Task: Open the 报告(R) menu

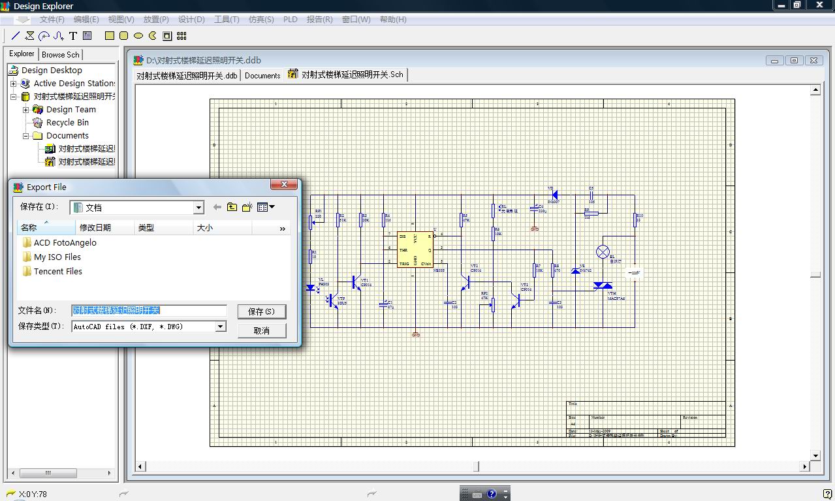Action: tap(319, 20)
